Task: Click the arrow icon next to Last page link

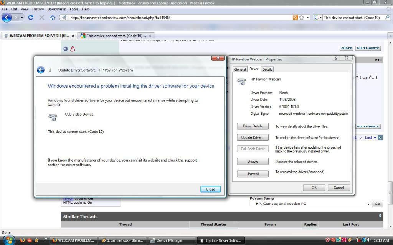Action: coord(380,137)
